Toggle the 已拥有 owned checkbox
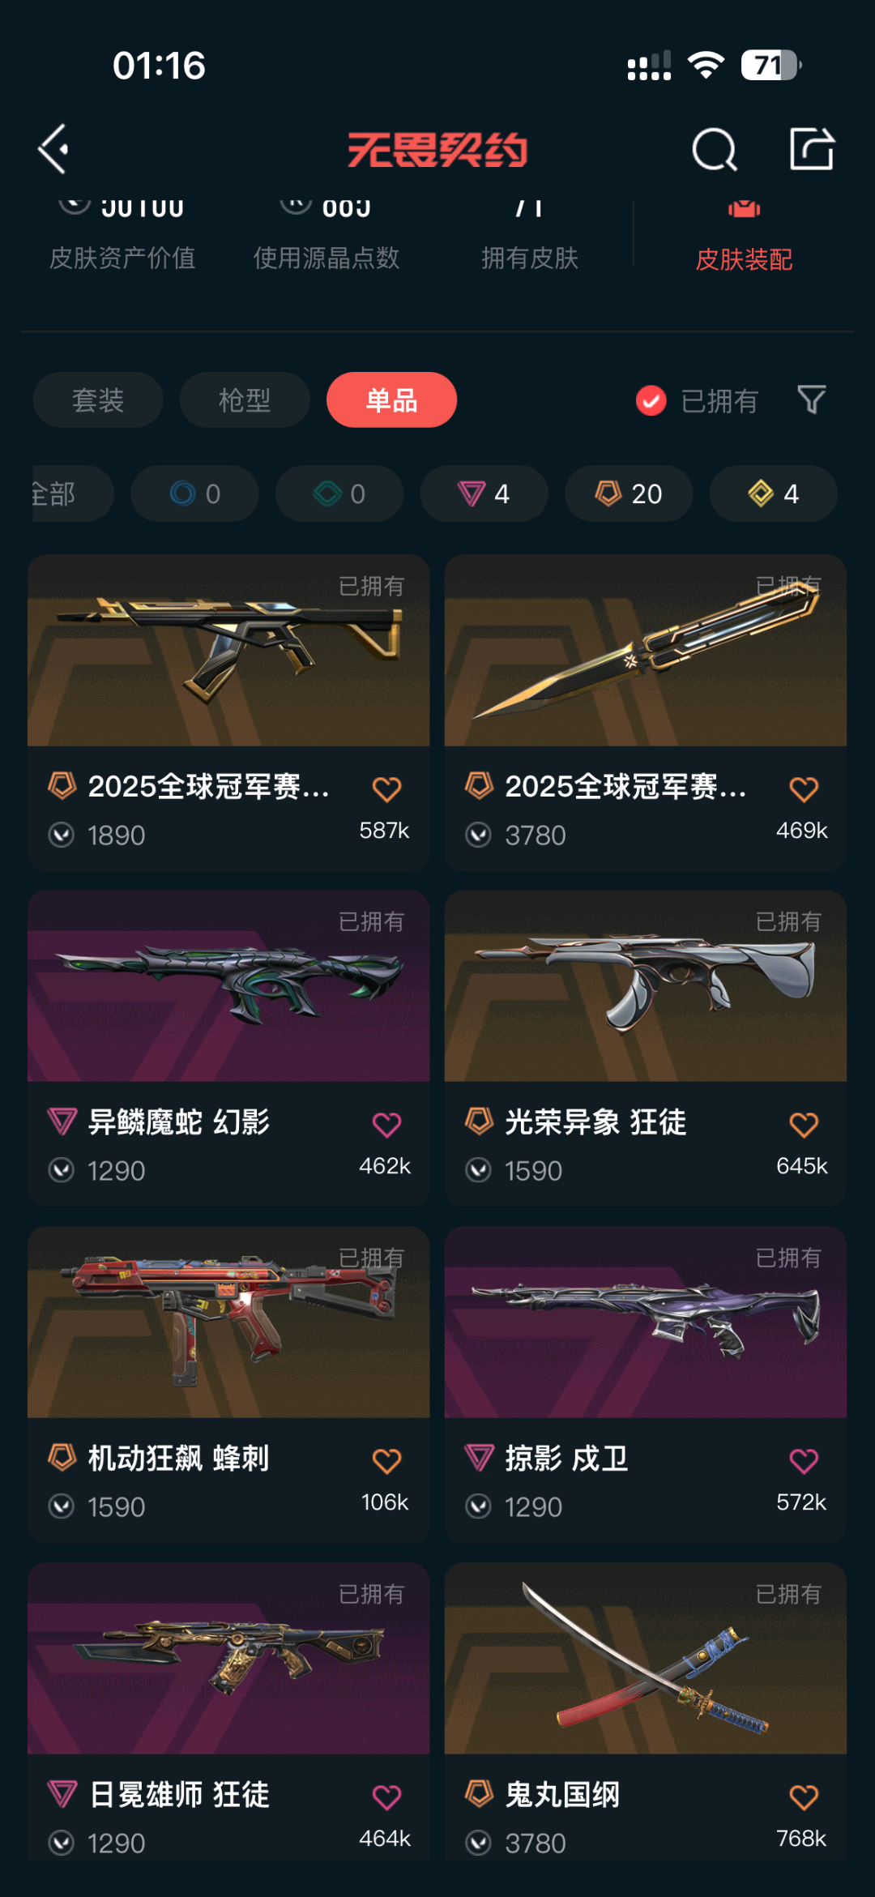Screen dimensions: 875x1897 pos(651,400)
